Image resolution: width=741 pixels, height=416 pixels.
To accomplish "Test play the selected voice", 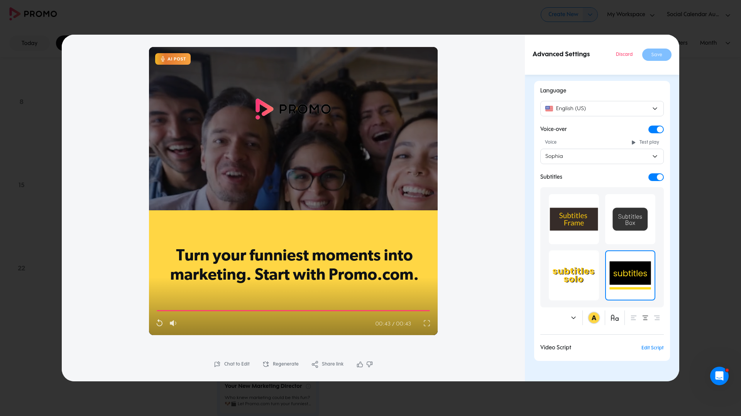I will coord(645,142).
